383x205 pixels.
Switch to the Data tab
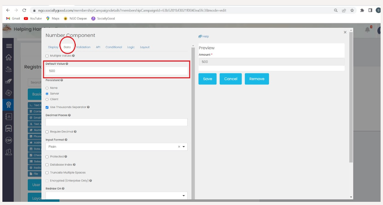67,47
